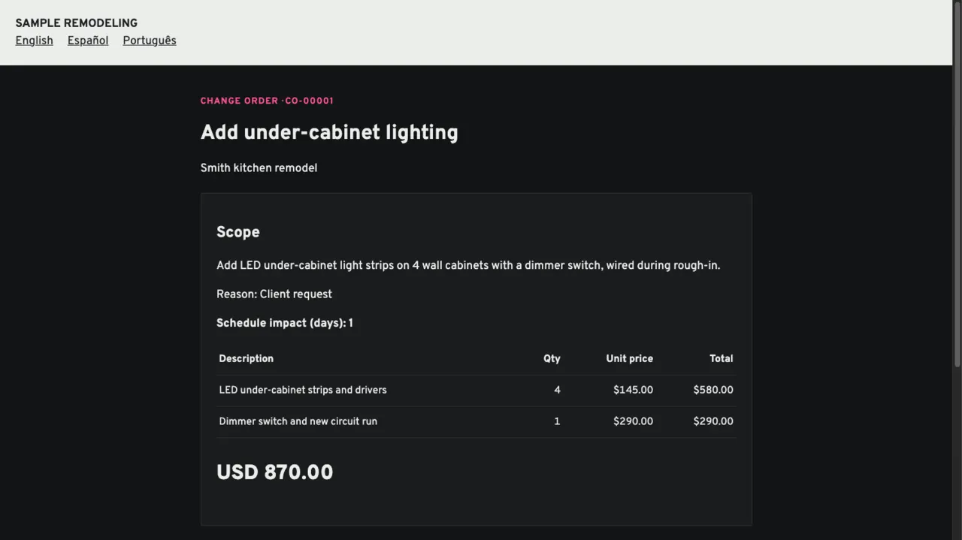This screenshot has height=540, width=962.
Task: Select the Dimmer switch and circuit row
Action: pyautogui.click(x=476, y=422)
